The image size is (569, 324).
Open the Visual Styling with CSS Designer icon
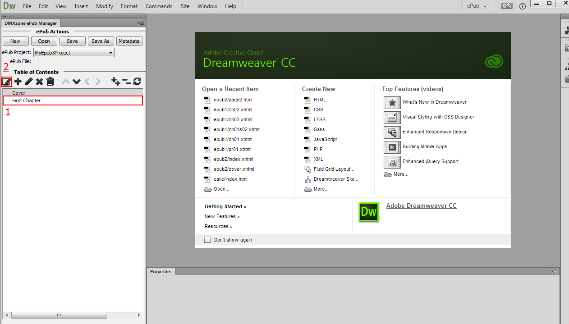tap(392, 117)
